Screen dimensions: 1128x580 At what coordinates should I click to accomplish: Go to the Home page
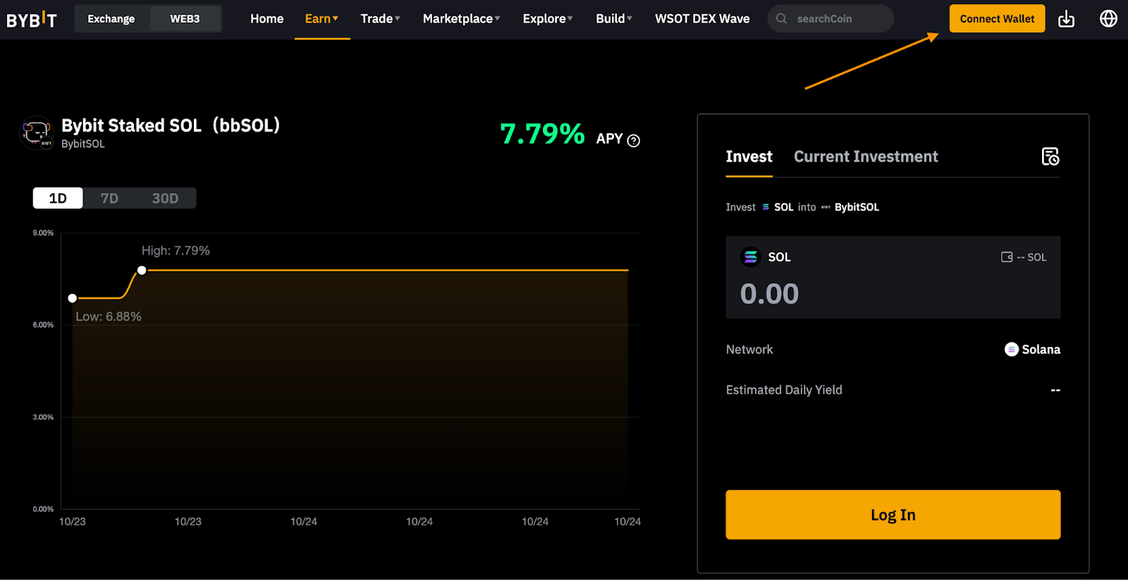pyautogui.click(x=266, y=19)
